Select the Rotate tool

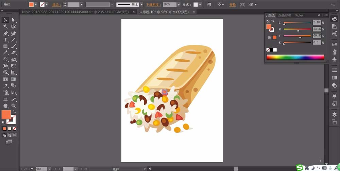click(5, 59)
